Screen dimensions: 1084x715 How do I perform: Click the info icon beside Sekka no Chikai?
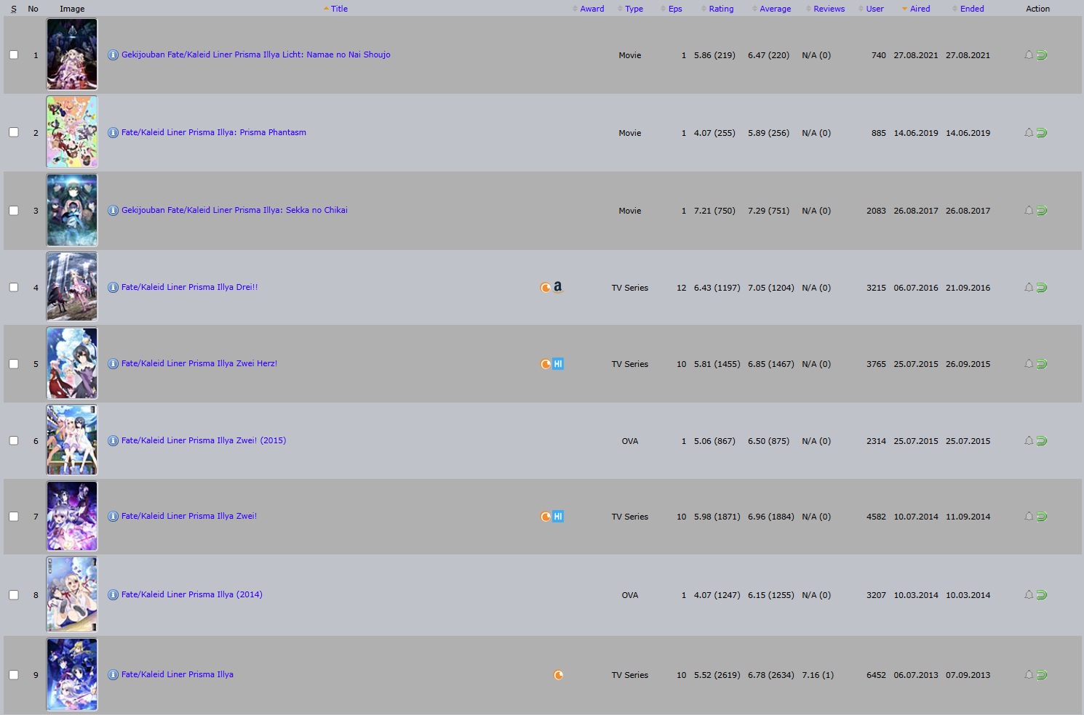113,211
